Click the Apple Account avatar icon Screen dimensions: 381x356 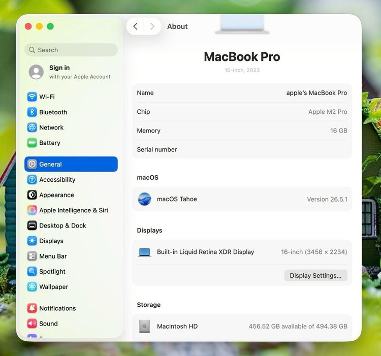(36, 72)
